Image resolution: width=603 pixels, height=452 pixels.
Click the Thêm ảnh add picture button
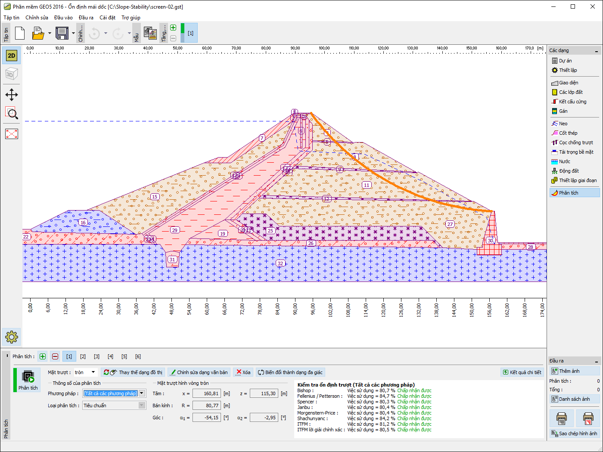pos(575,371)
